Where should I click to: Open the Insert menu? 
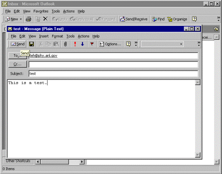44,36
